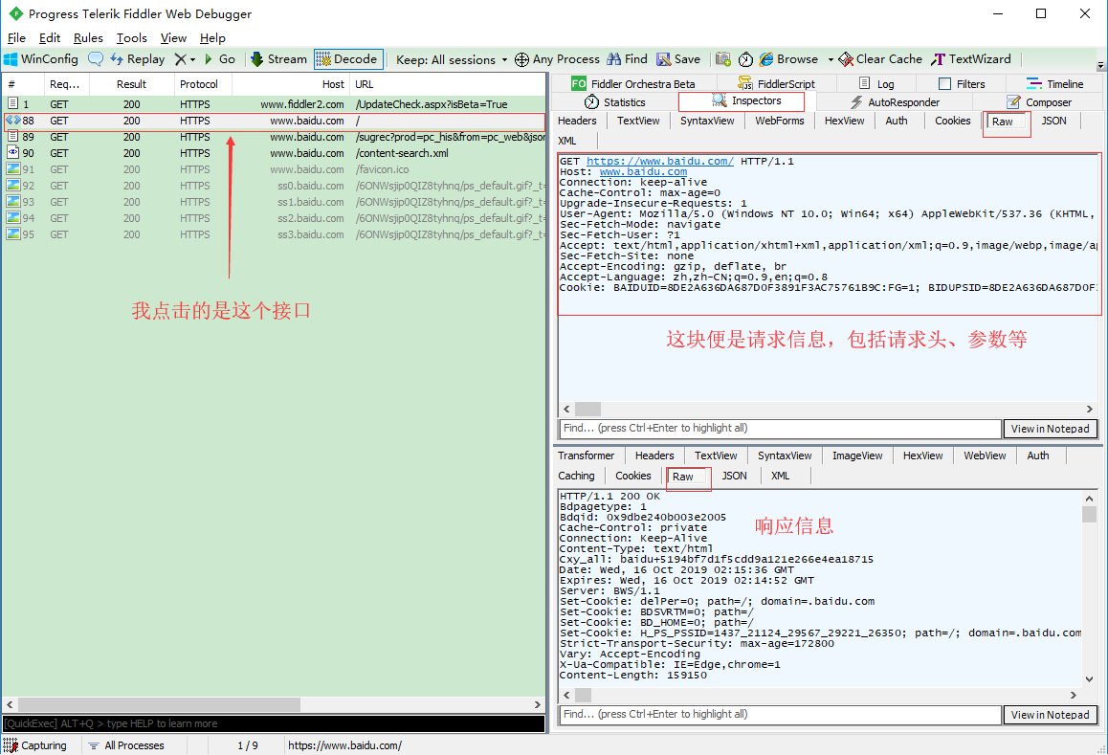This screenshot has height=755, width=1108.
Task: Select response Caching tab
Action: pos(576,476)
